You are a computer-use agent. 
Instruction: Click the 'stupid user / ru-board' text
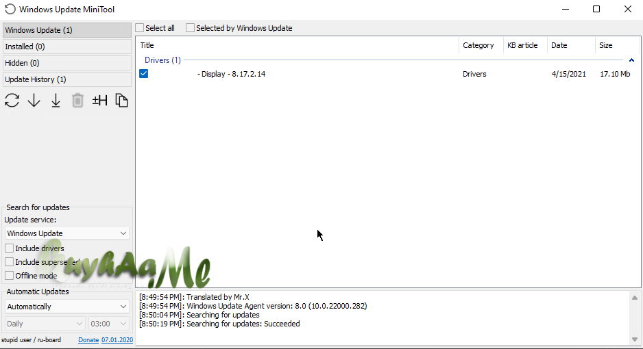click(x=31, y=340)
